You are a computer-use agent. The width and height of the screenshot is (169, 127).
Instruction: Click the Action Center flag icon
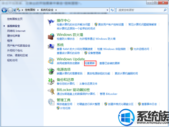click(51, 22)
